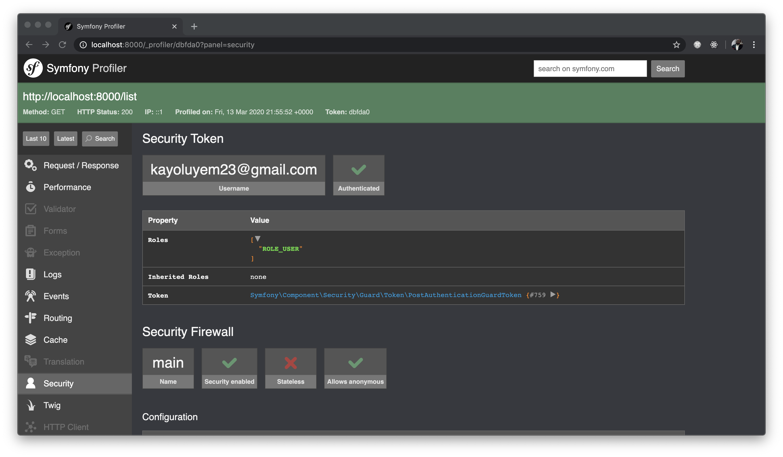
Task: Click the Twig leaf icon
Action: tap(30, 405)
